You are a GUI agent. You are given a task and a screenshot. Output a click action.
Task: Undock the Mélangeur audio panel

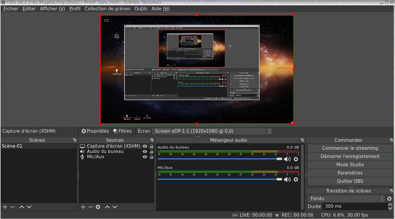pyautogui.click(x=302, y=140)
